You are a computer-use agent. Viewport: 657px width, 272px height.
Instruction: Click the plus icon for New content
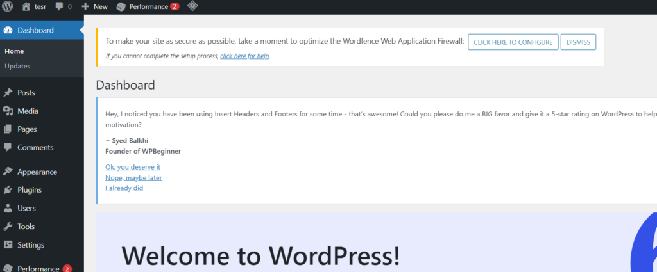click(x=85, y=6)
